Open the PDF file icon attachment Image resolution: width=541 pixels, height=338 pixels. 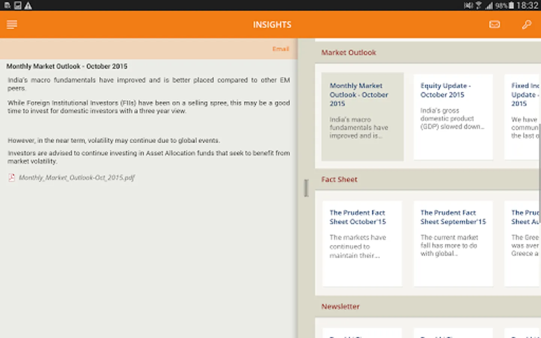pos(12,178)
